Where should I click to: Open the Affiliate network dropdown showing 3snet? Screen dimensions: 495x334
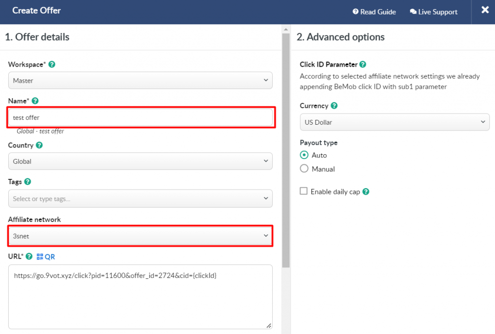coord(140,236)
